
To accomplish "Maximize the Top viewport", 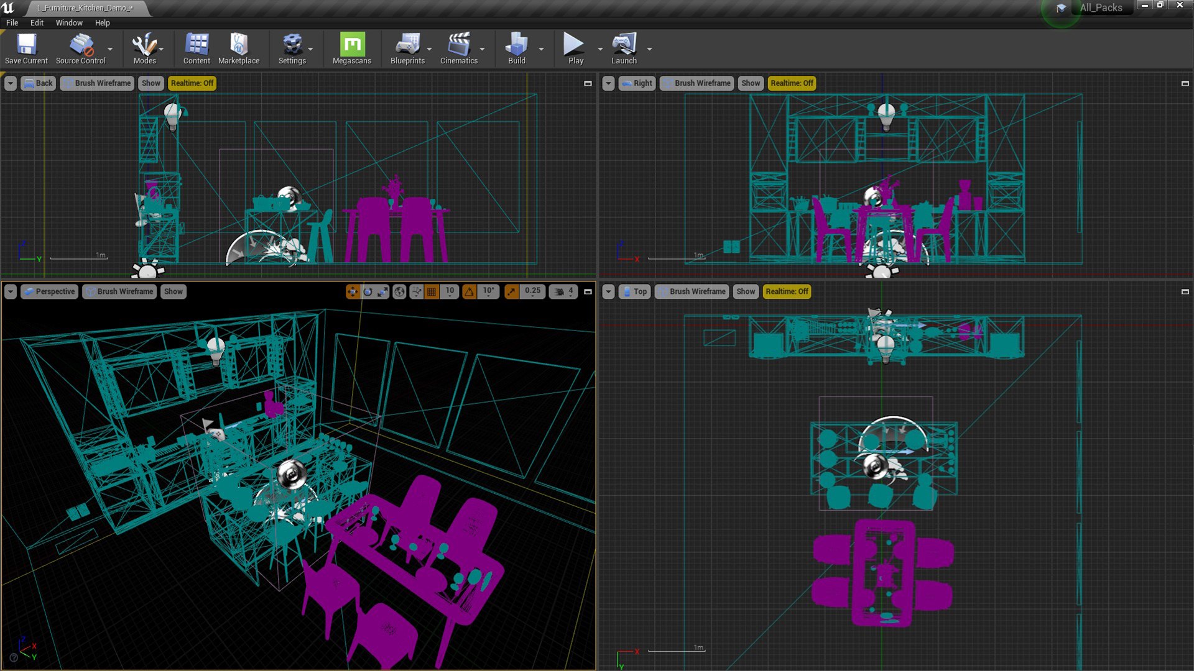I will [1185, 291].
